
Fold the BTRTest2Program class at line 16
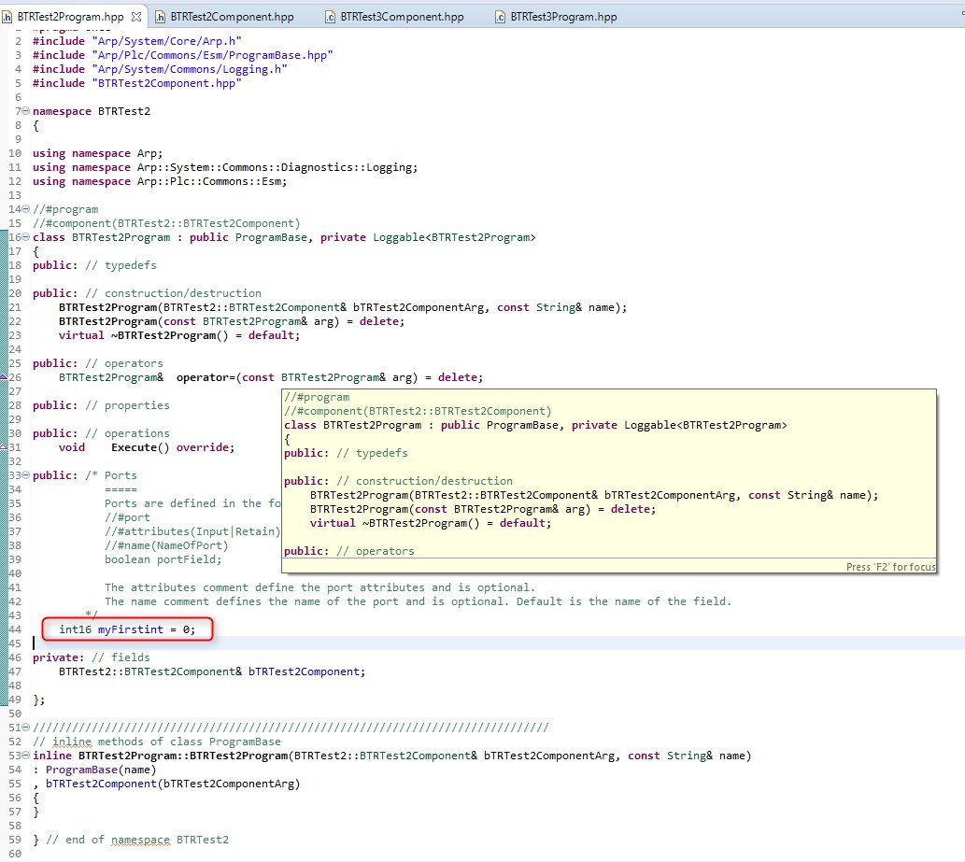25,237
